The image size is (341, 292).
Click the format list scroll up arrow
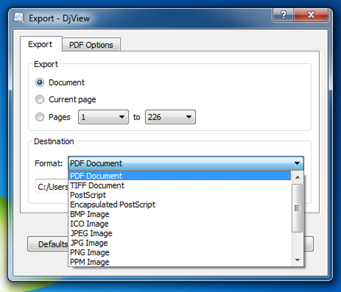click(298, 177)
